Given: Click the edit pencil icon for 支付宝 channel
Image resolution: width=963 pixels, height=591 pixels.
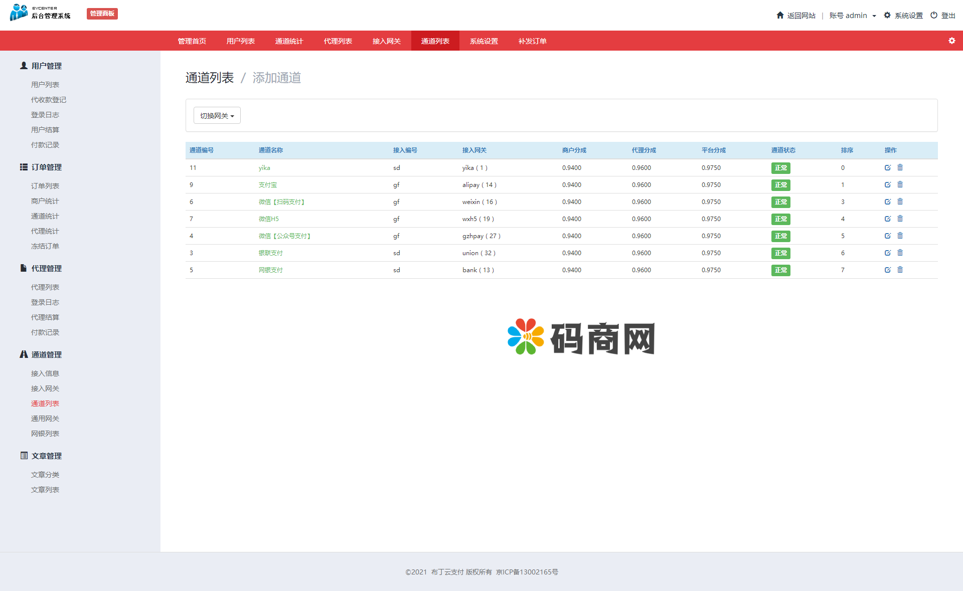Looking at the screenshot, I should (x=888, y=184).
